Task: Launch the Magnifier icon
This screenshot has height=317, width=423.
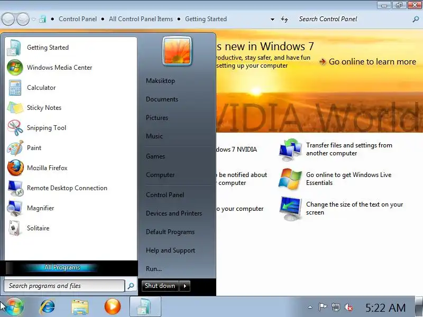Action: [15, 208]
